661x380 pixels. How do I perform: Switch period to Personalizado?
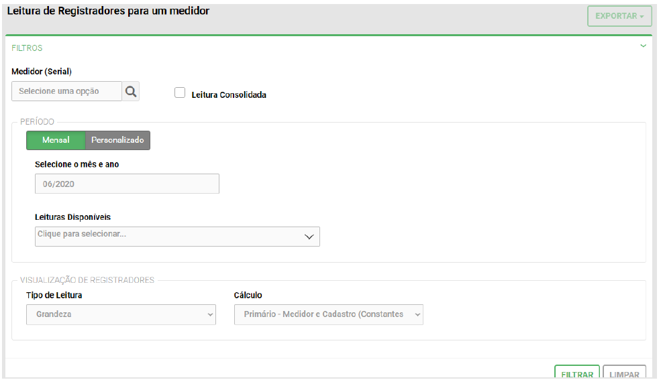click(x=117, y=140)
